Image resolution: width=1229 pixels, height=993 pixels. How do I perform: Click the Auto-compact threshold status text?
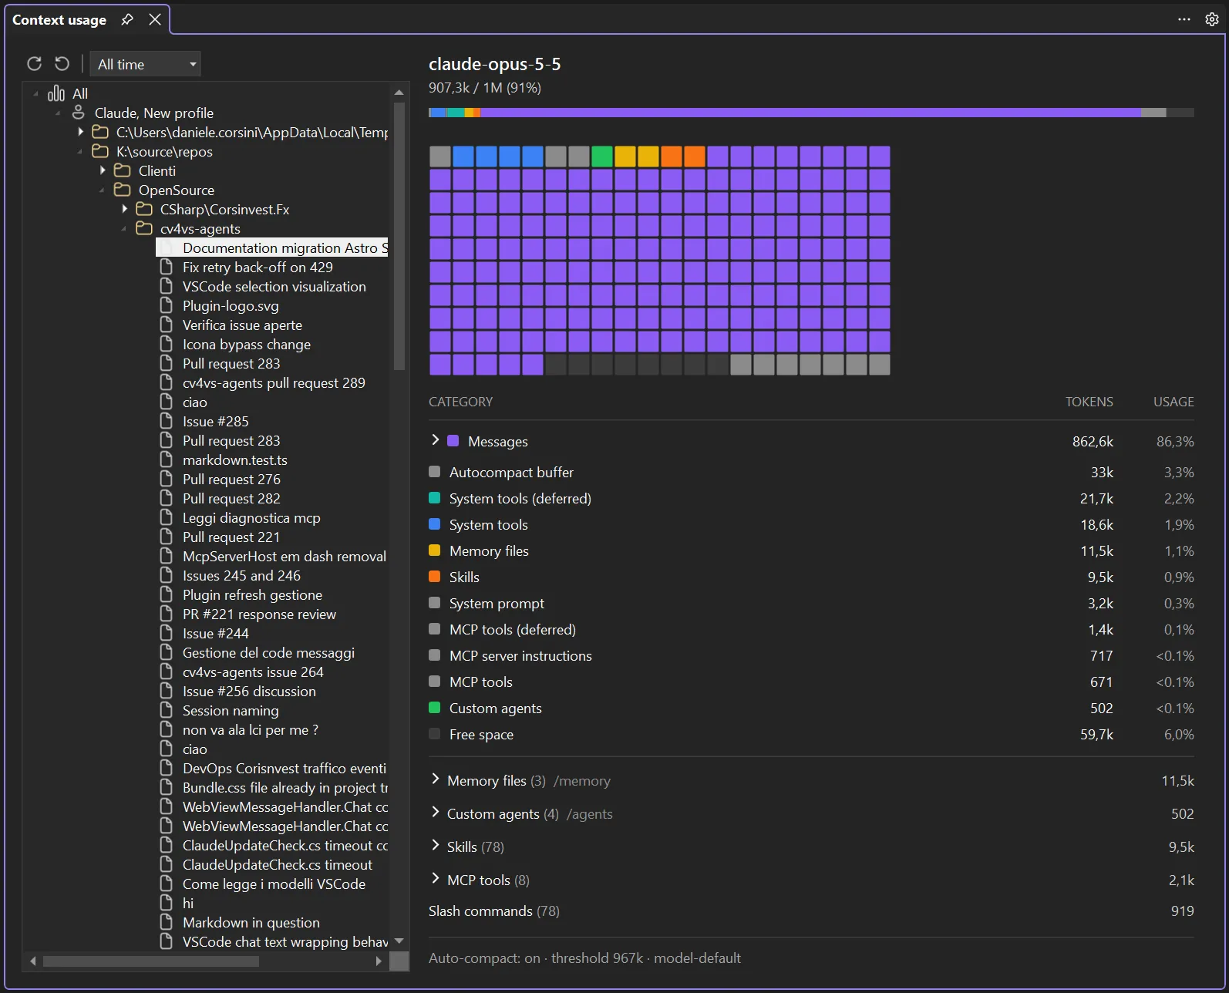584,958
